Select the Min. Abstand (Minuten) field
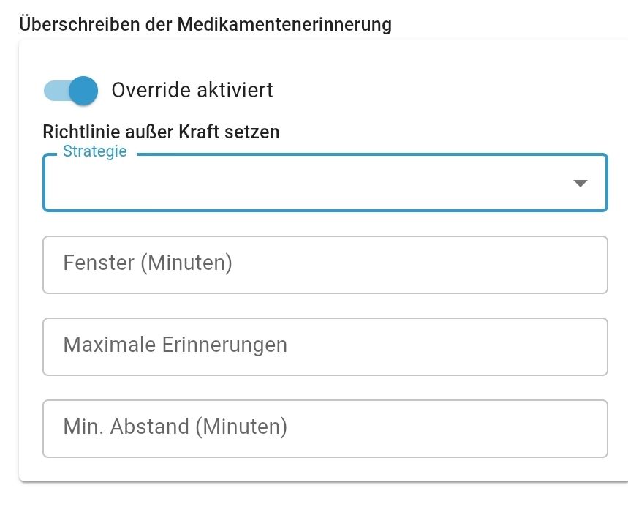The image size is (628, 507). [x=325, y=428]
